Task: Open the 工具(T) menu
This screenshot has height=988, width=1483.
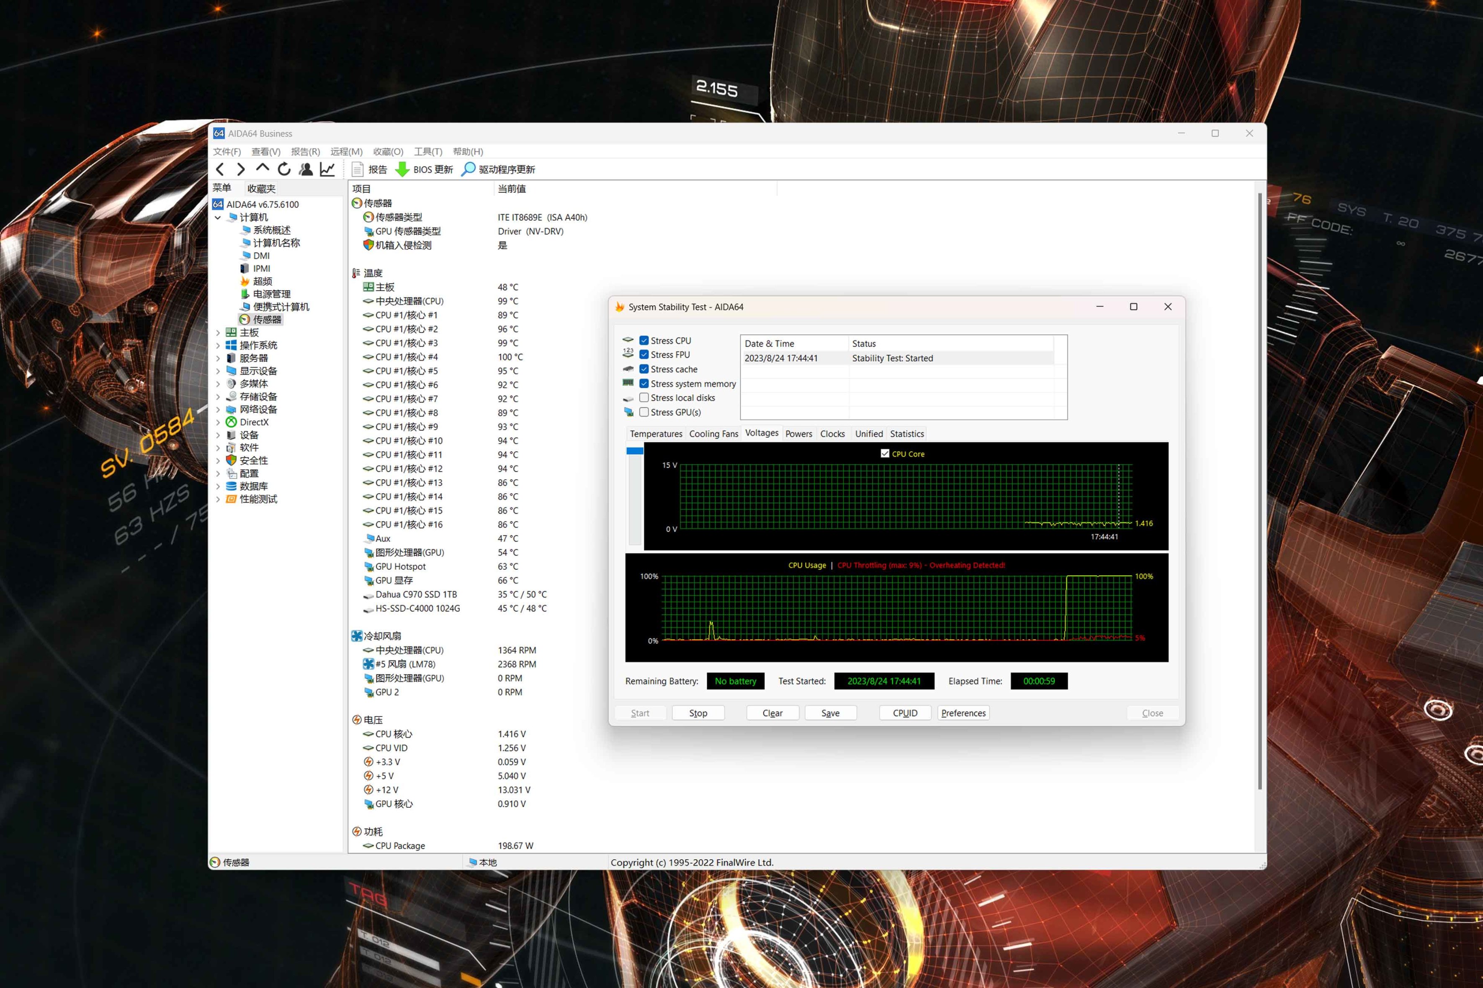Action: click(x=427, y=151)
